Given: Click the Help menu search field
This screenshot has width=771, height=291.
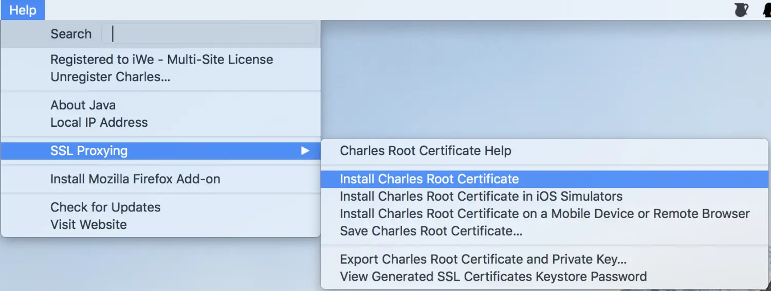Looking at the screenshot, I should point(209,34).
